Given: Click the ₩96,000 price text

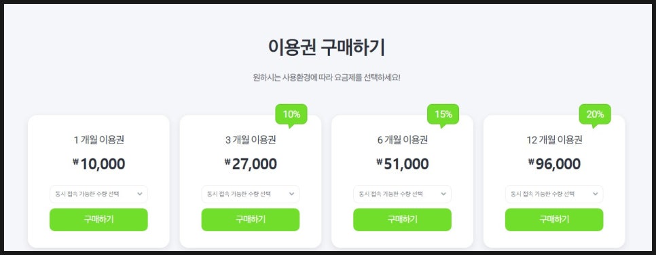Looking at the screenshot, I should point(554,164).
